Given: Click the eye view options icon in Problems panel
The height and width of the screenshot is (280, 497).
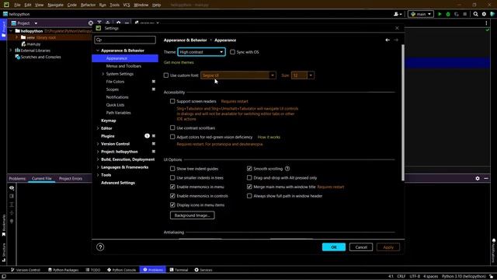Looking at the screenshot, I should 12,188.
